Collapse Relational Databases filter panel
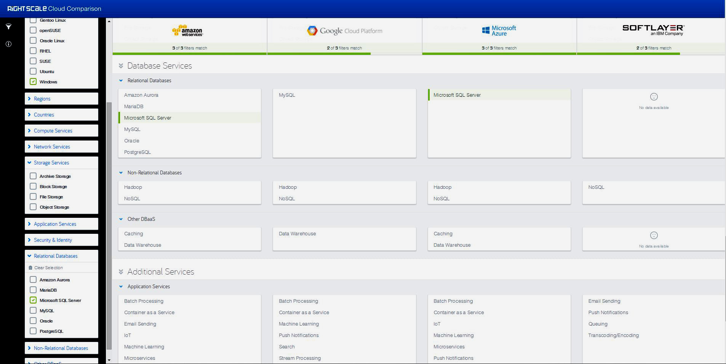The height and width of the screenshot is (364, 726). (x=61, y=256)
